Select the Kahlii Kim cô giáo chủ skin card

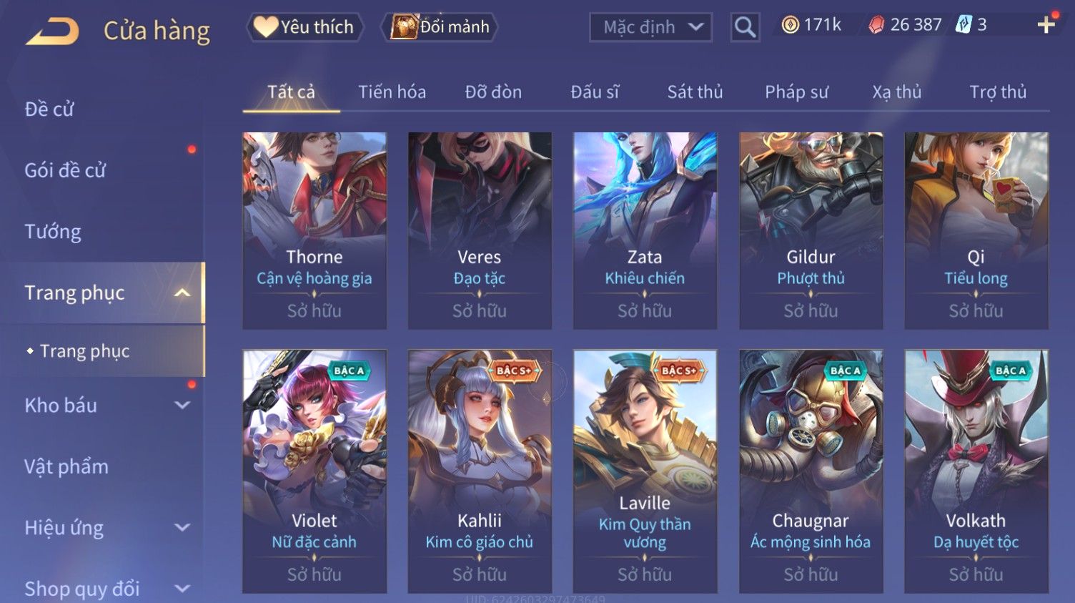pos(480,471)
